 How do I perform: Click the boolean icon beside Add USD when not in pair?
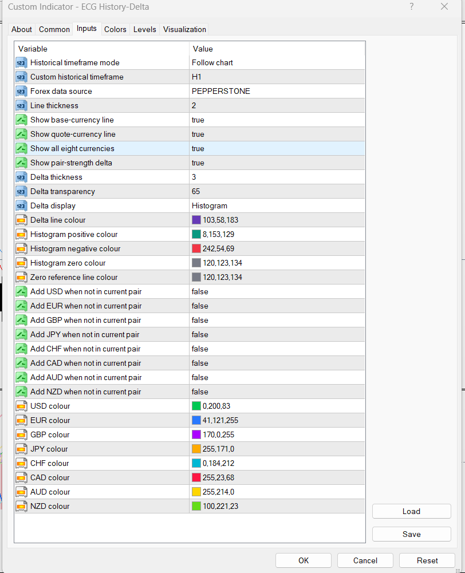click(x=21, y=291)
